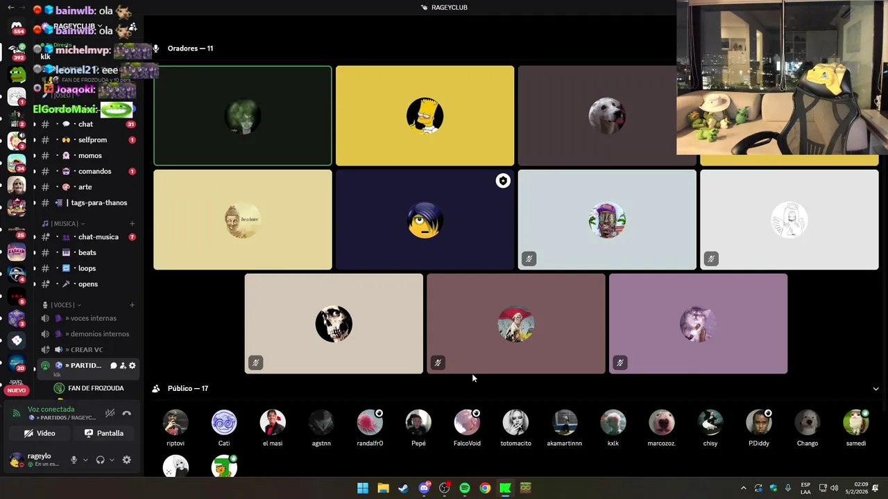Open the Discord direct messages home icon
Viewport: 888px width, 499px height.
(17, 26)
